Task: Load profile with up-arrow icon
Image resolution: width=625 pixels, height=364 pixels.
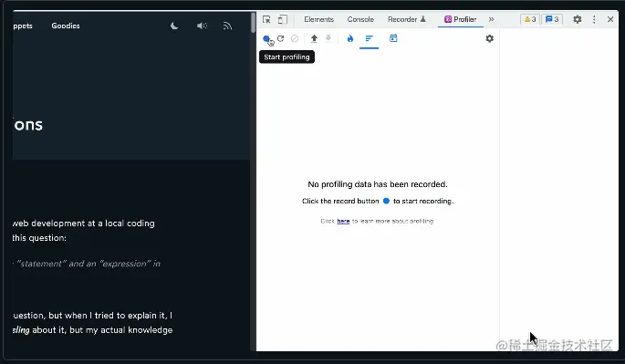Action: 314,38
